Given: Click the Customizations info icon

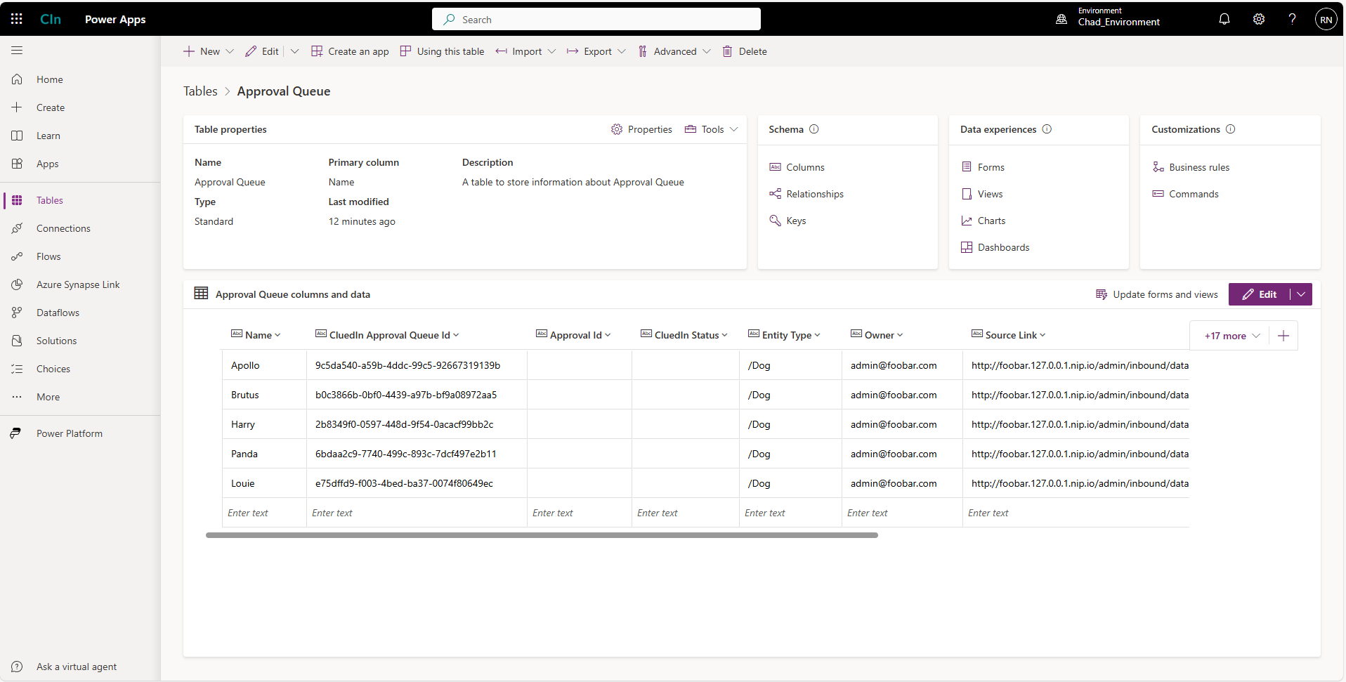Looking at the screenshot, I should [1231, 129].
